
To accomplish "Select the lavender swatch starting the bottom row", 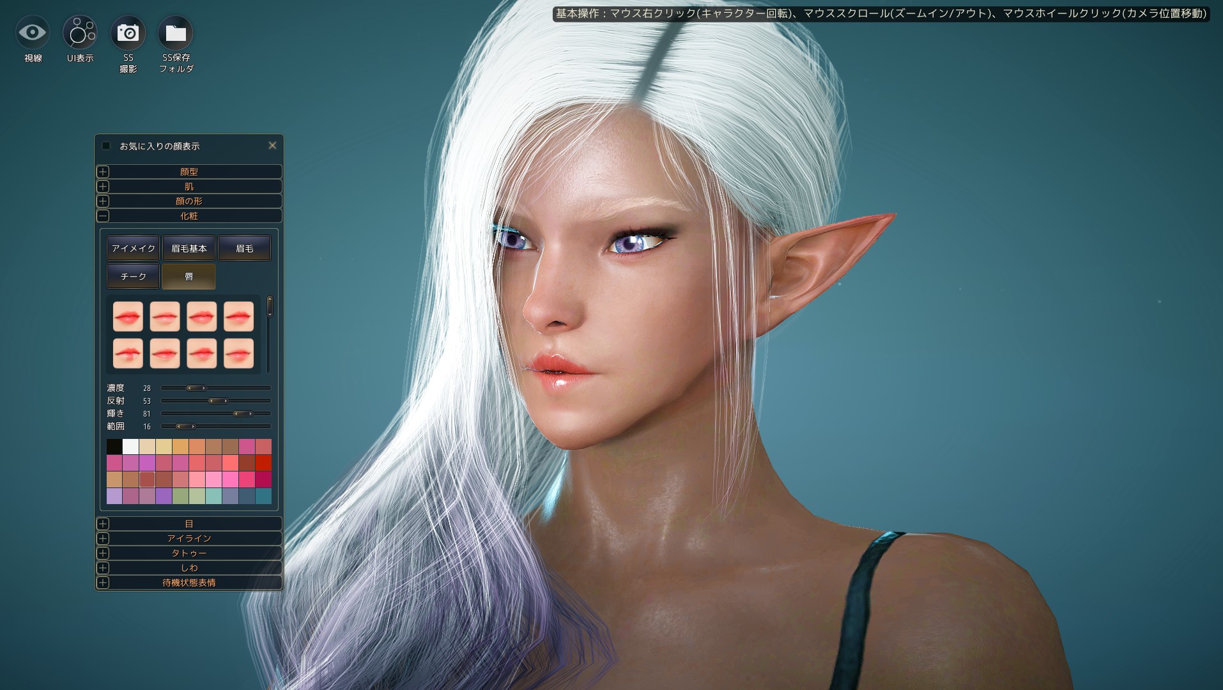I will [114, 496].
